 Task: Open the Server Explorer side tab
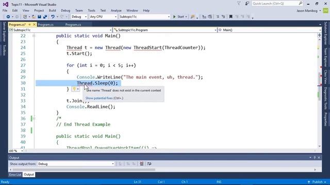[4, 32]
